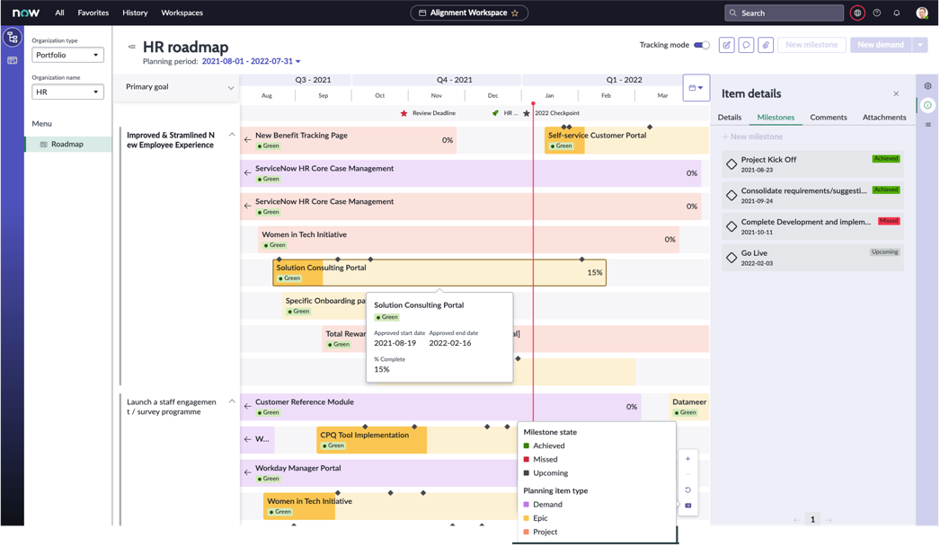Switch to the Attachments tab
The image size is (940, 546).
point(884,118)
